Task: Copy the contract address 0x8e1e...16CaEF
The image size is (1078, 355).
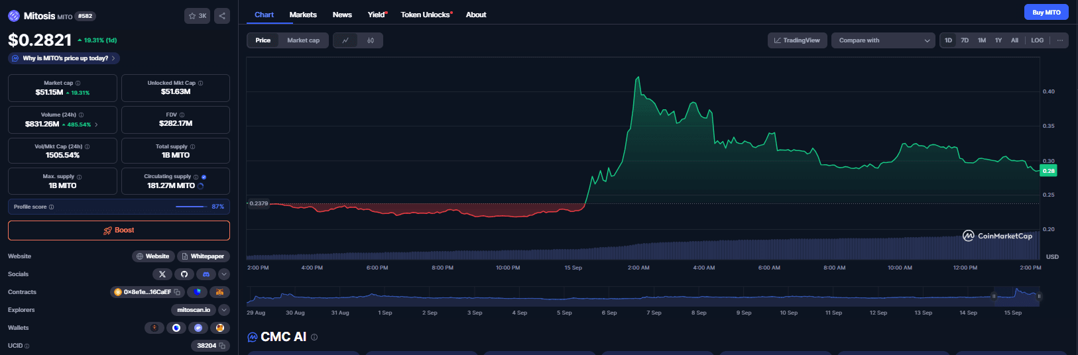Action: [177, 292]
